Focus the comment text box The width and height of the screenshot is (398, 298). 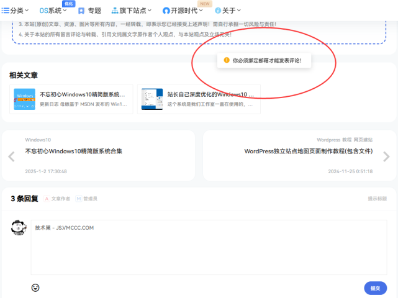click(209, 247)
